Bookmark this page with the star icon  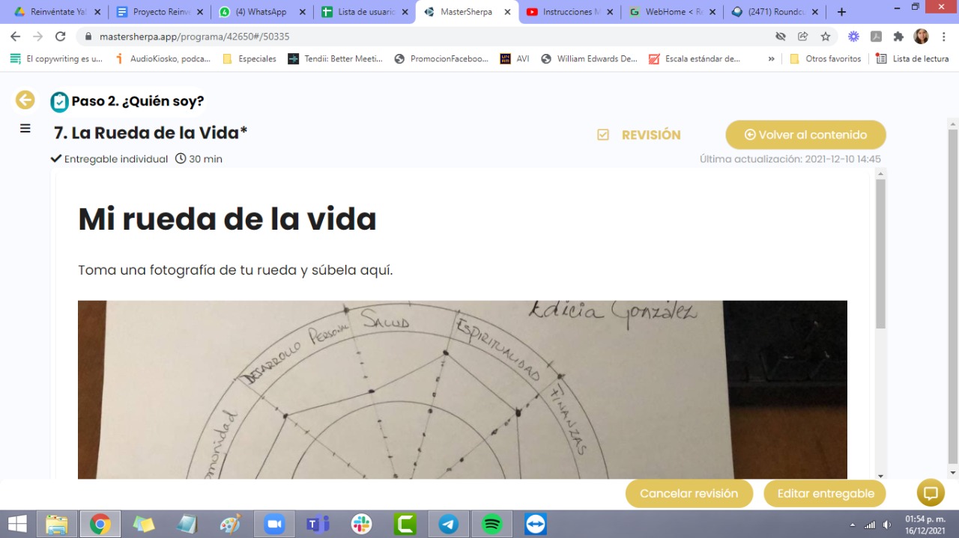(x=826, y=37)
